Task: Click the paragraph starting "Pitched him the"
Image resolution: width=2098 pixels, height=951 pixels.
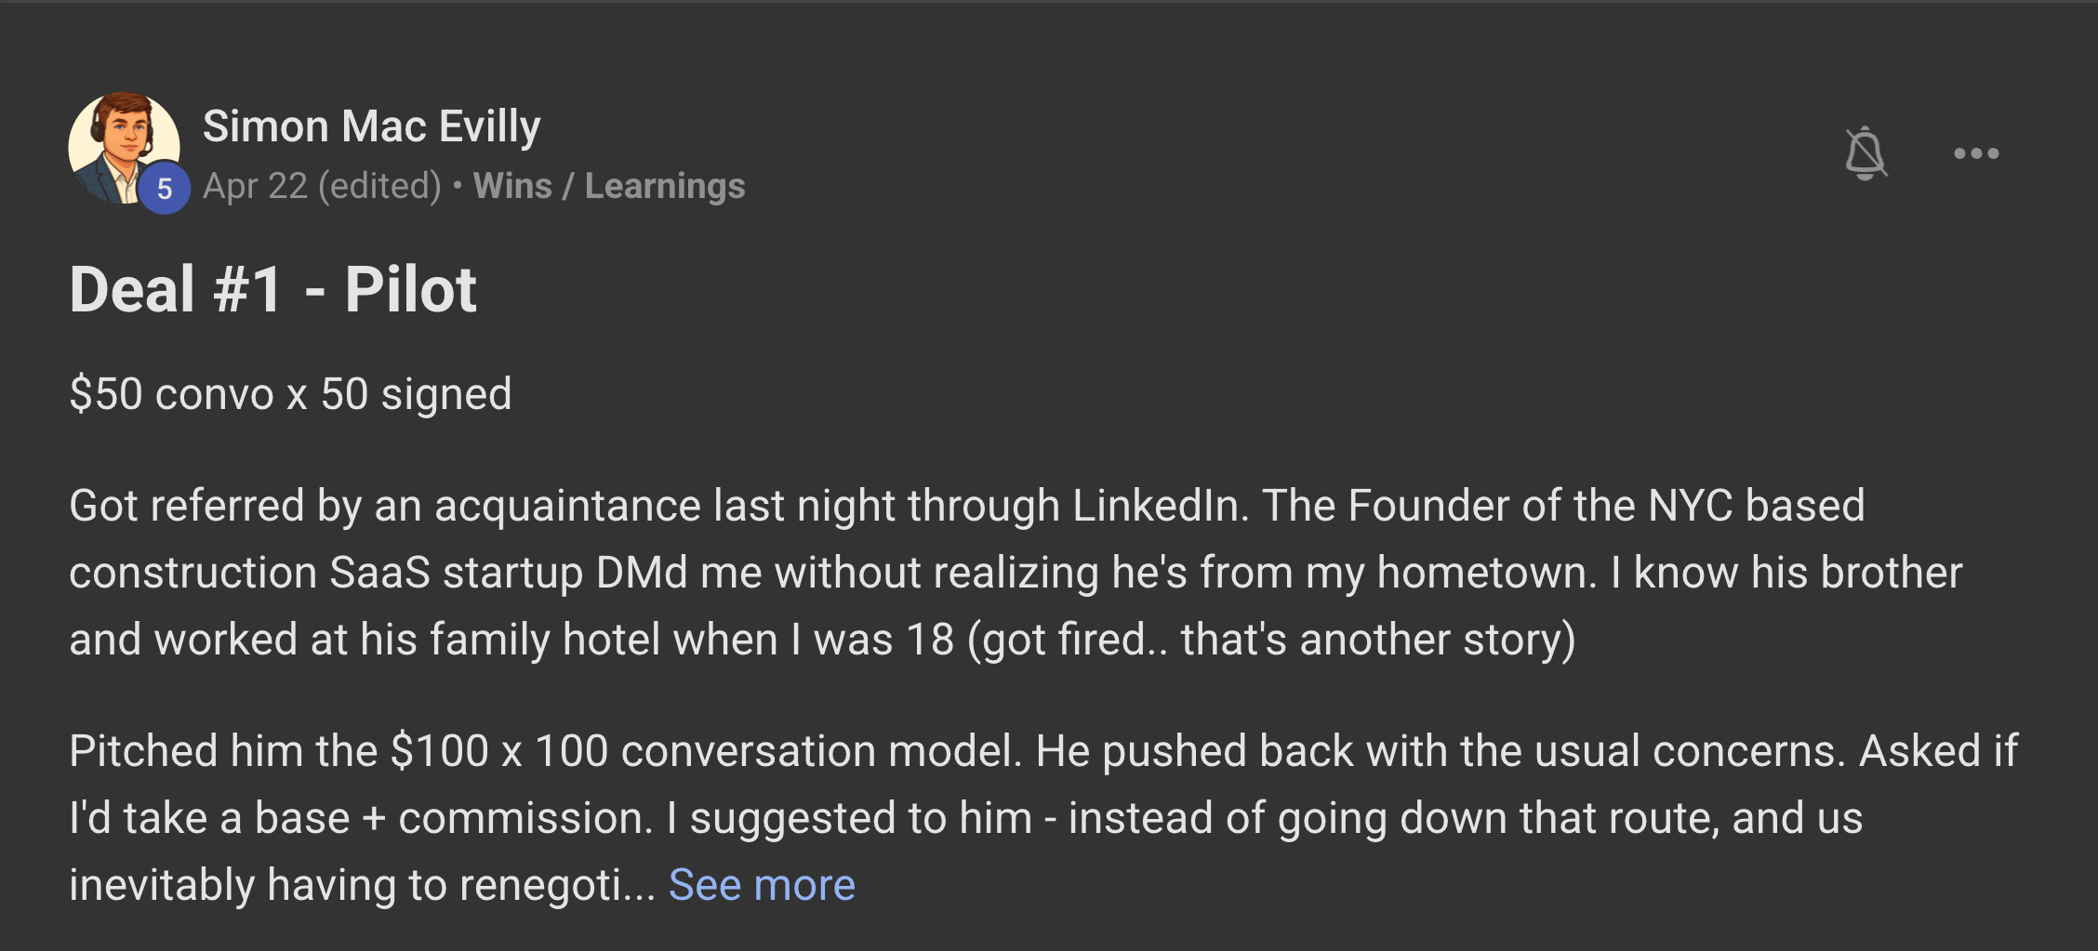Action: tap(1043, 817)
